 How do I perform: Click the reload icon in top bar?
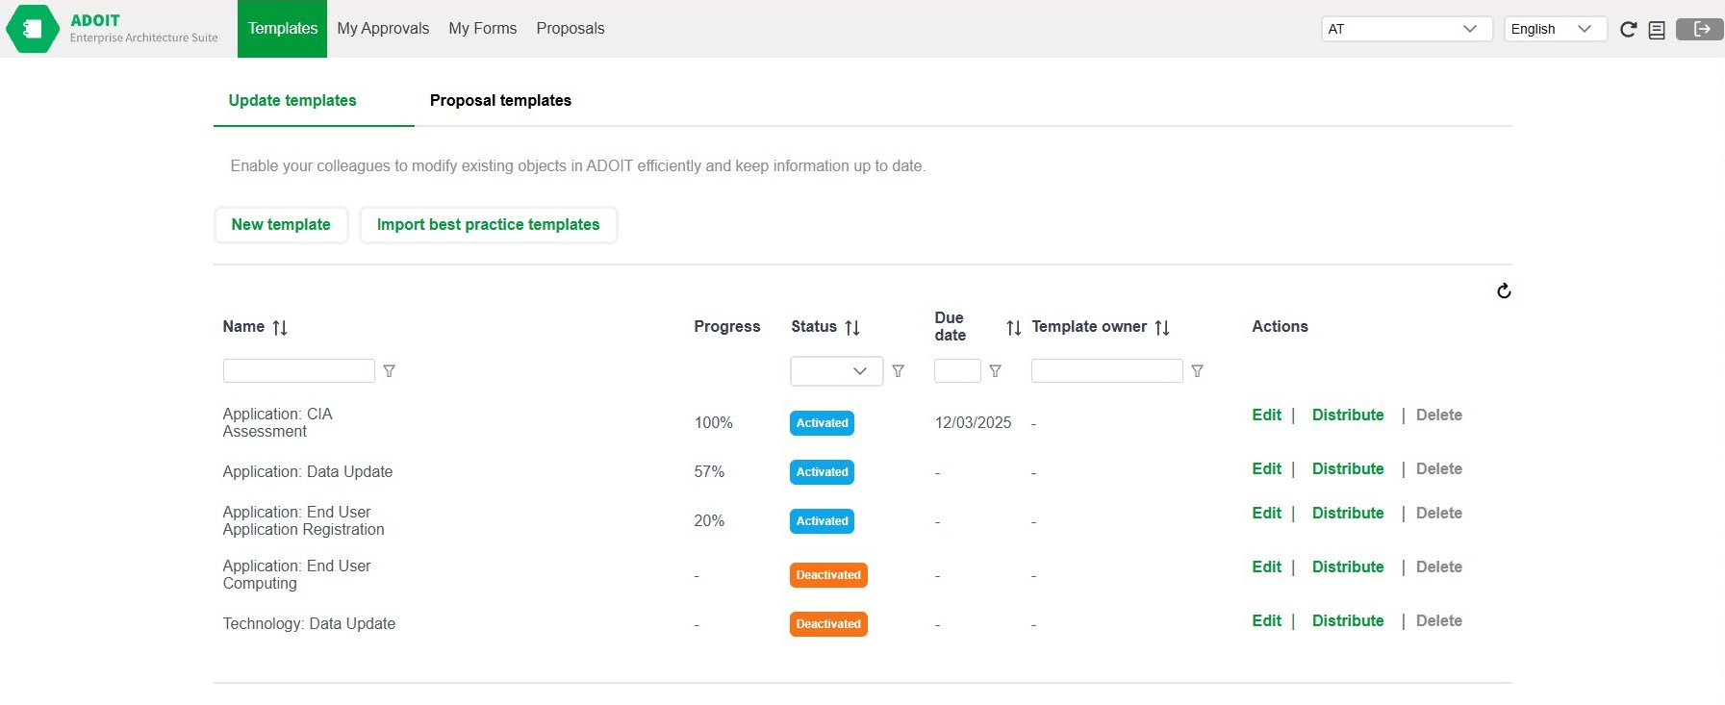point(1628,30)
